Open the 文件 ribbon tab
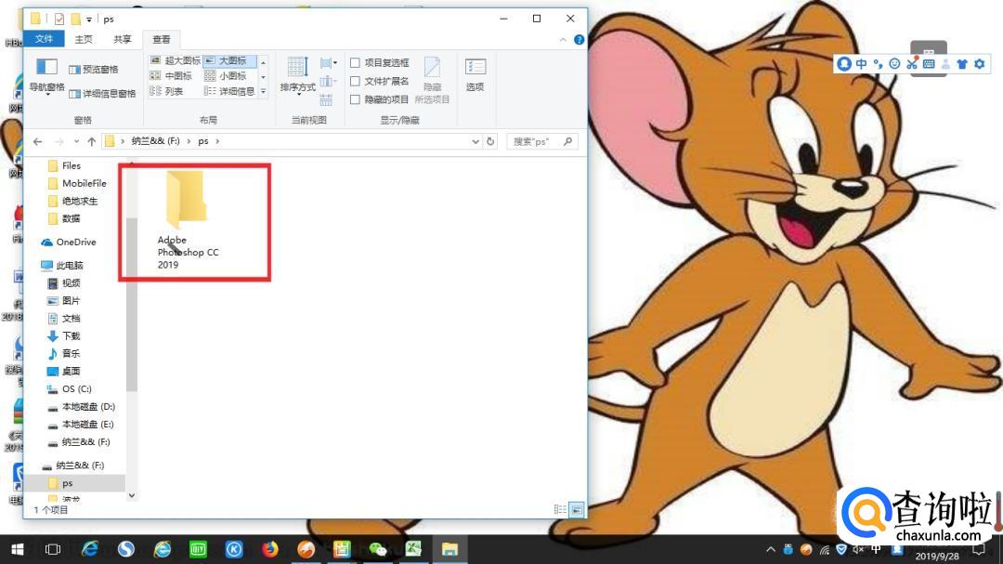The height and width of the screenshot is (564, 1003). point(44,39)
